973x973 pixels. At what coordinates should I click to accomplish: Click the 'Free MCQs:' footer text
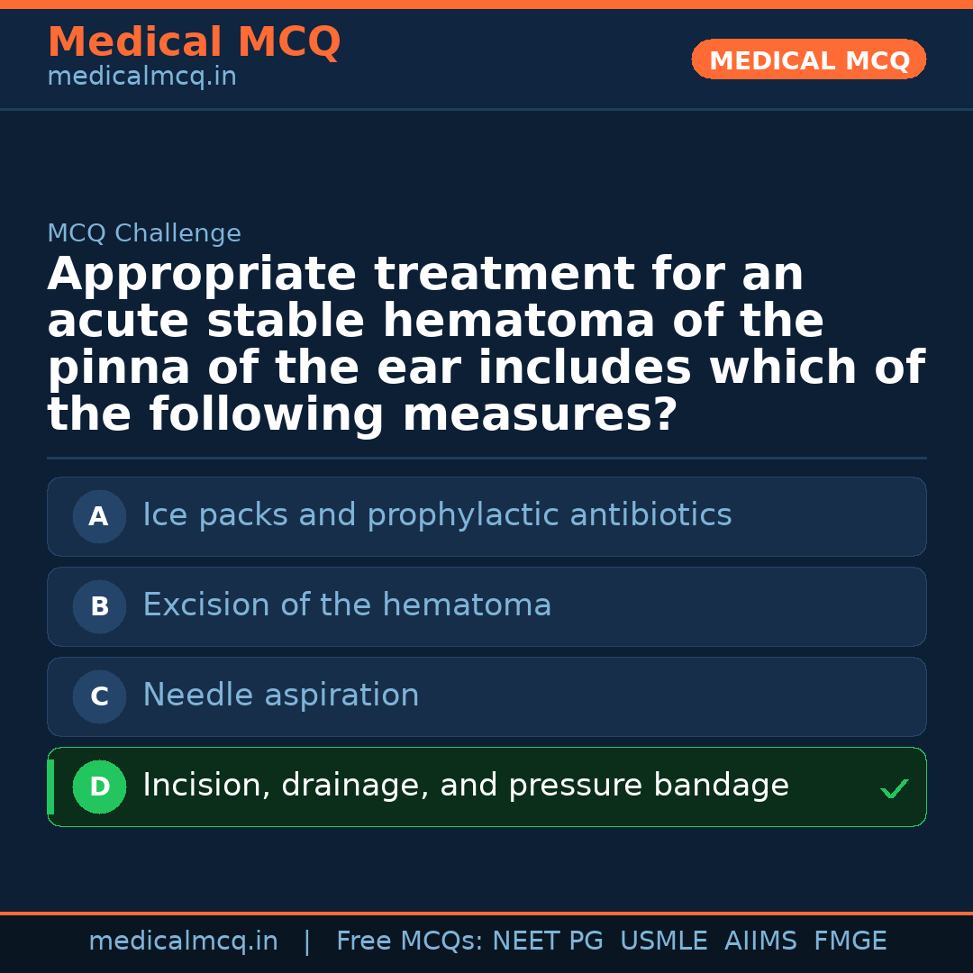(x=409, y=941)
